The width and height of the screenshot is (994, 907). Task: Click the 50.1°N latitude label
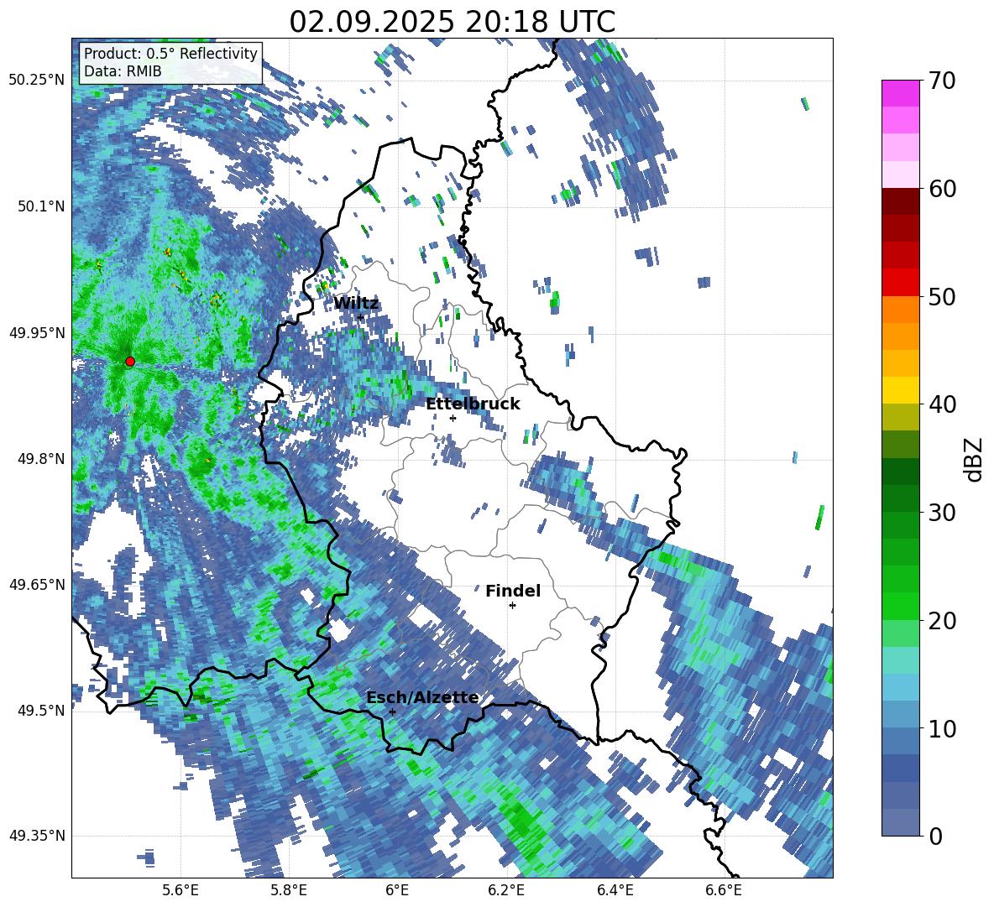(x=40, y=206)
